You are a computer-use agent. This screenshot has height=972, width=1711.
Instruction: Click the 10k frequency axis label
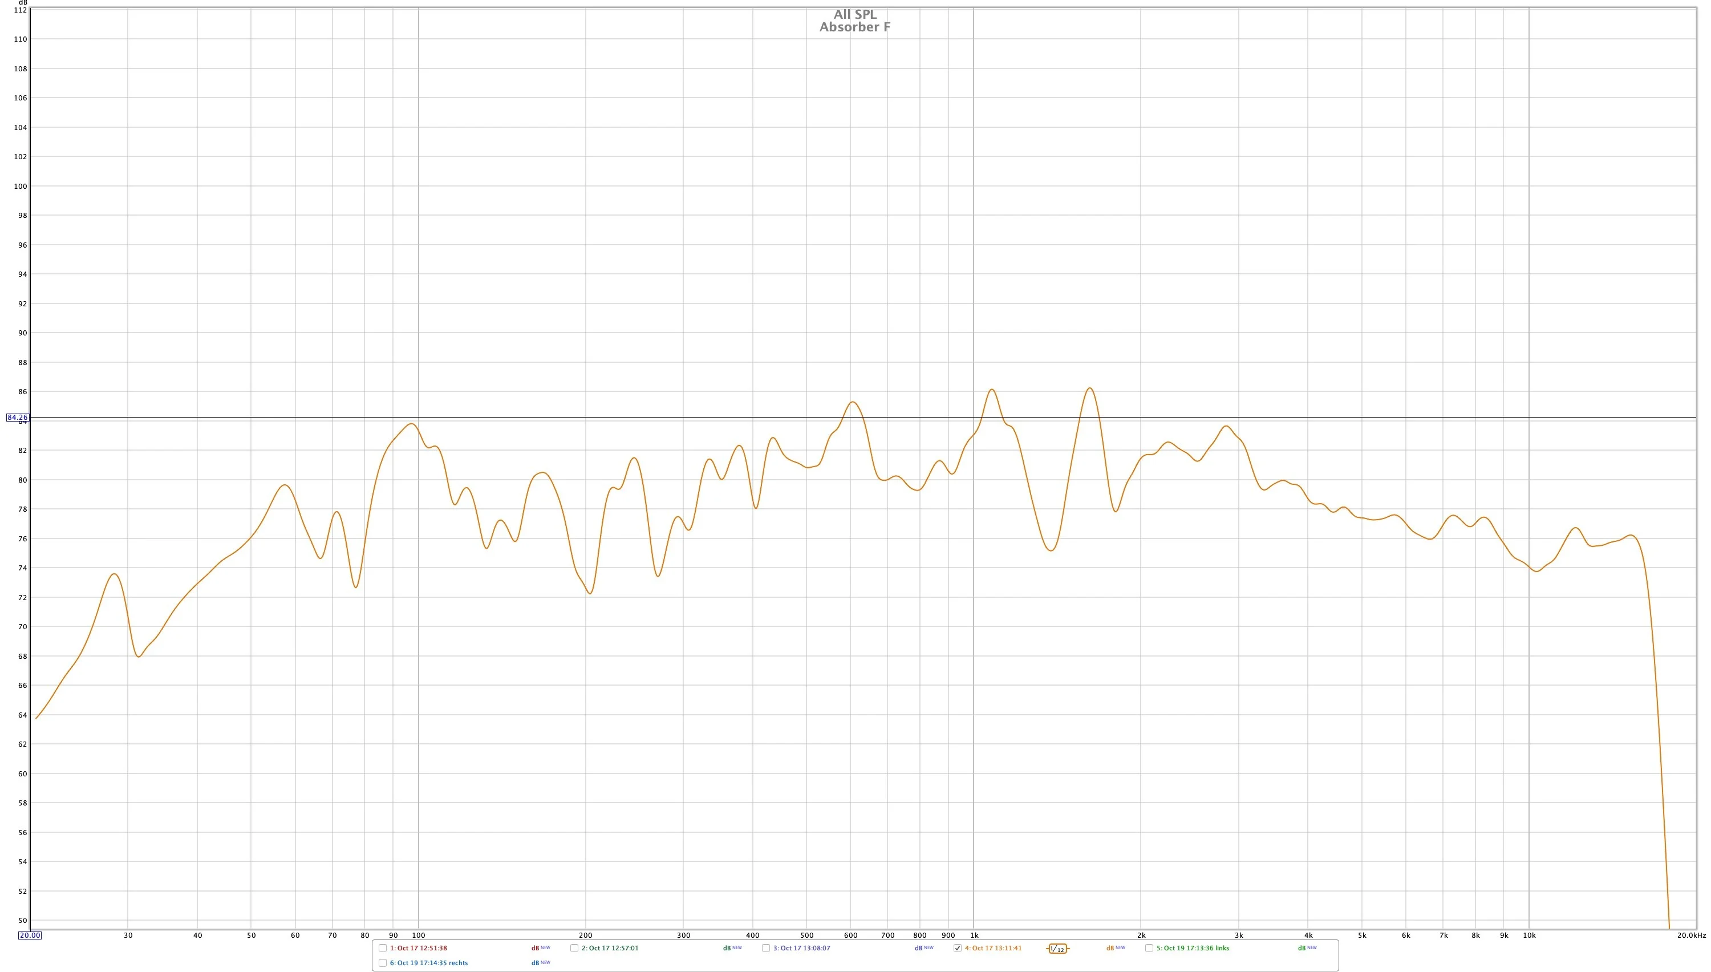(1529, 935)
